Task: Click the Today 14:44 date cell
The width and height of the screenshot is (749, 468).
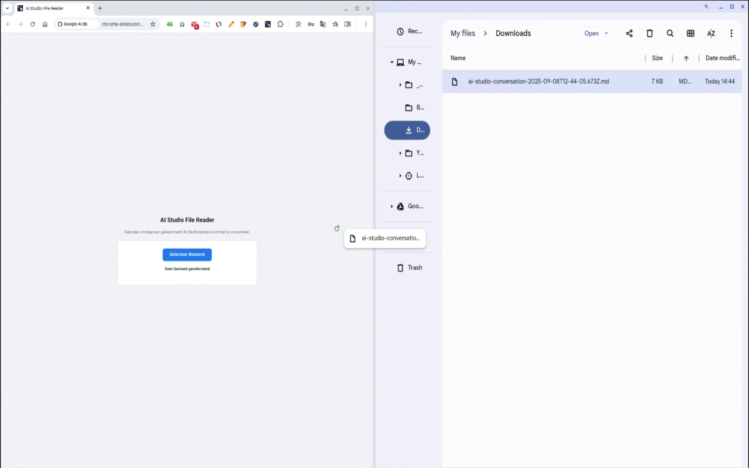Action: (x=720, y=81)
